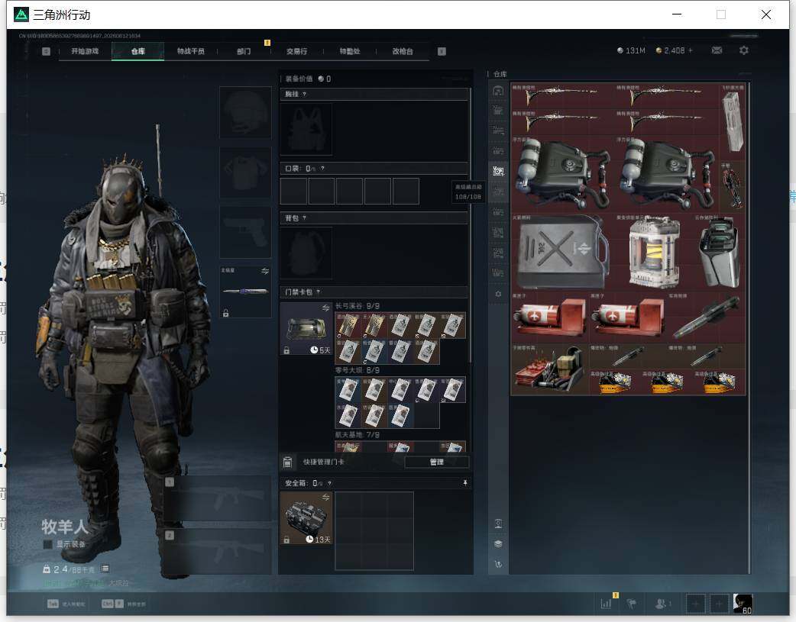Select the right diving gear backpack item
The image size is (796, 622).
click(x=667, y=173)
